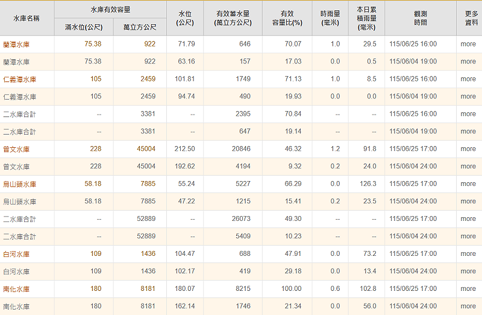Click effective storage value 647
This screenshot has height=315, width=482.
pyautogui.click(x=245, y=132)
